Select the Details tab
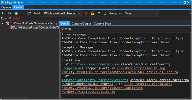 click(65, 23)
